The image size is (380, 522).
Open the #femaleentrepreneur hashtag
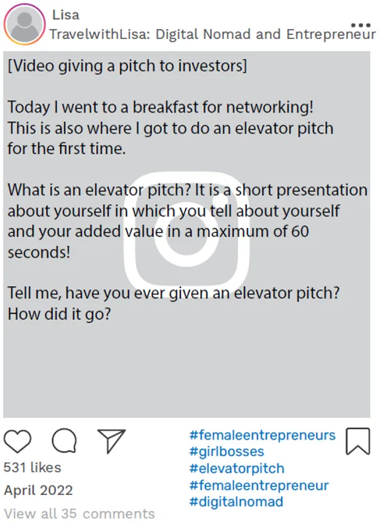[259, 486]
